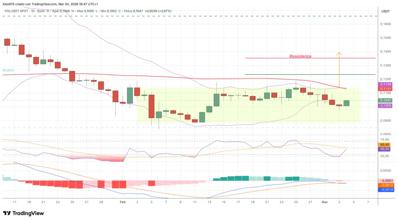Click the purple 46,05 RSI value tag

(385, 149)
